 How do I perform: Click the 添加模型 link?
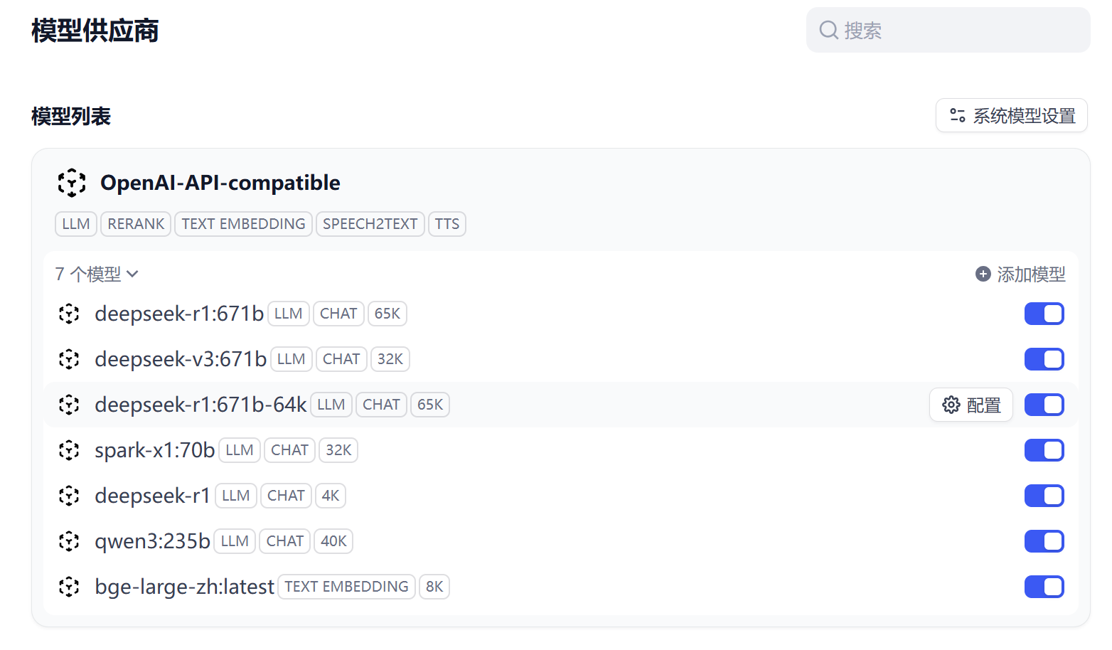pyautogui.click(x=1030, y=274)
